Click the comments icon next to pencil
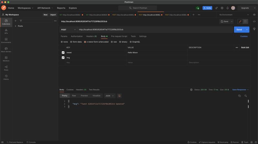The width and height of the screenshot is (258, 144). (245, 21)
